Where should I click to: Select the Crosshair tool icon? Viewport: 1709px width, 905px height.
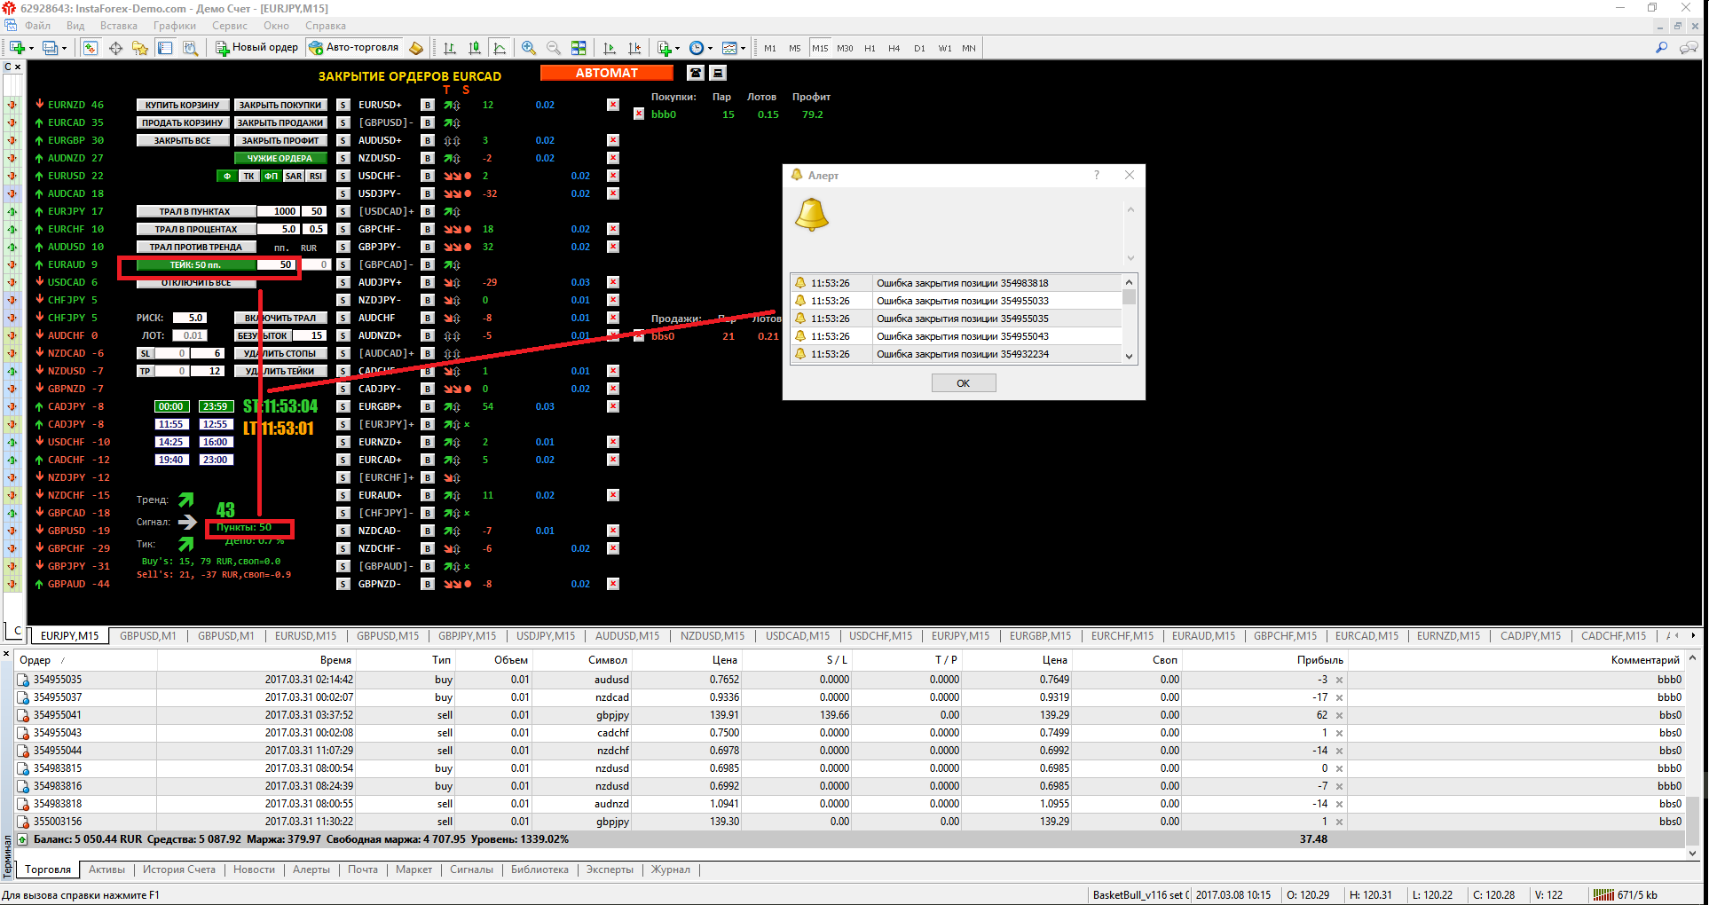[115, 47]
